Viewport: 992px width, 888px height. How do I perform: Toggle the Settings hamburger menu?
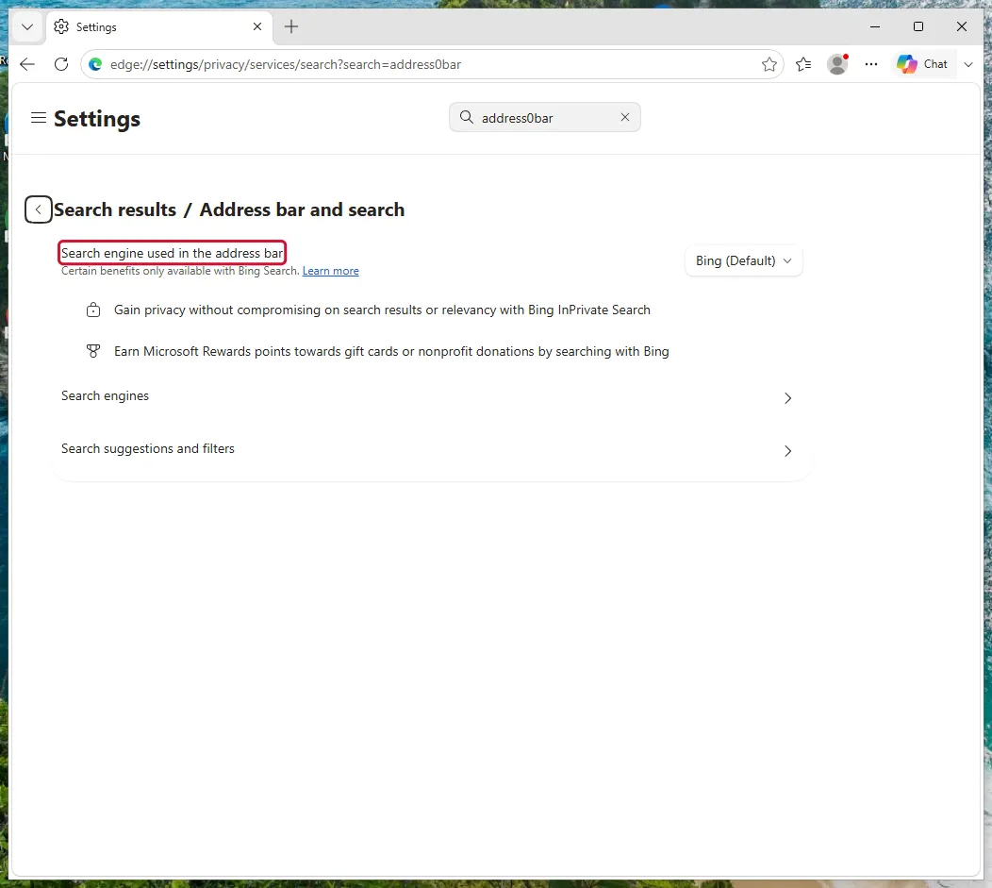pyautogui.click(x=39, y=118)
